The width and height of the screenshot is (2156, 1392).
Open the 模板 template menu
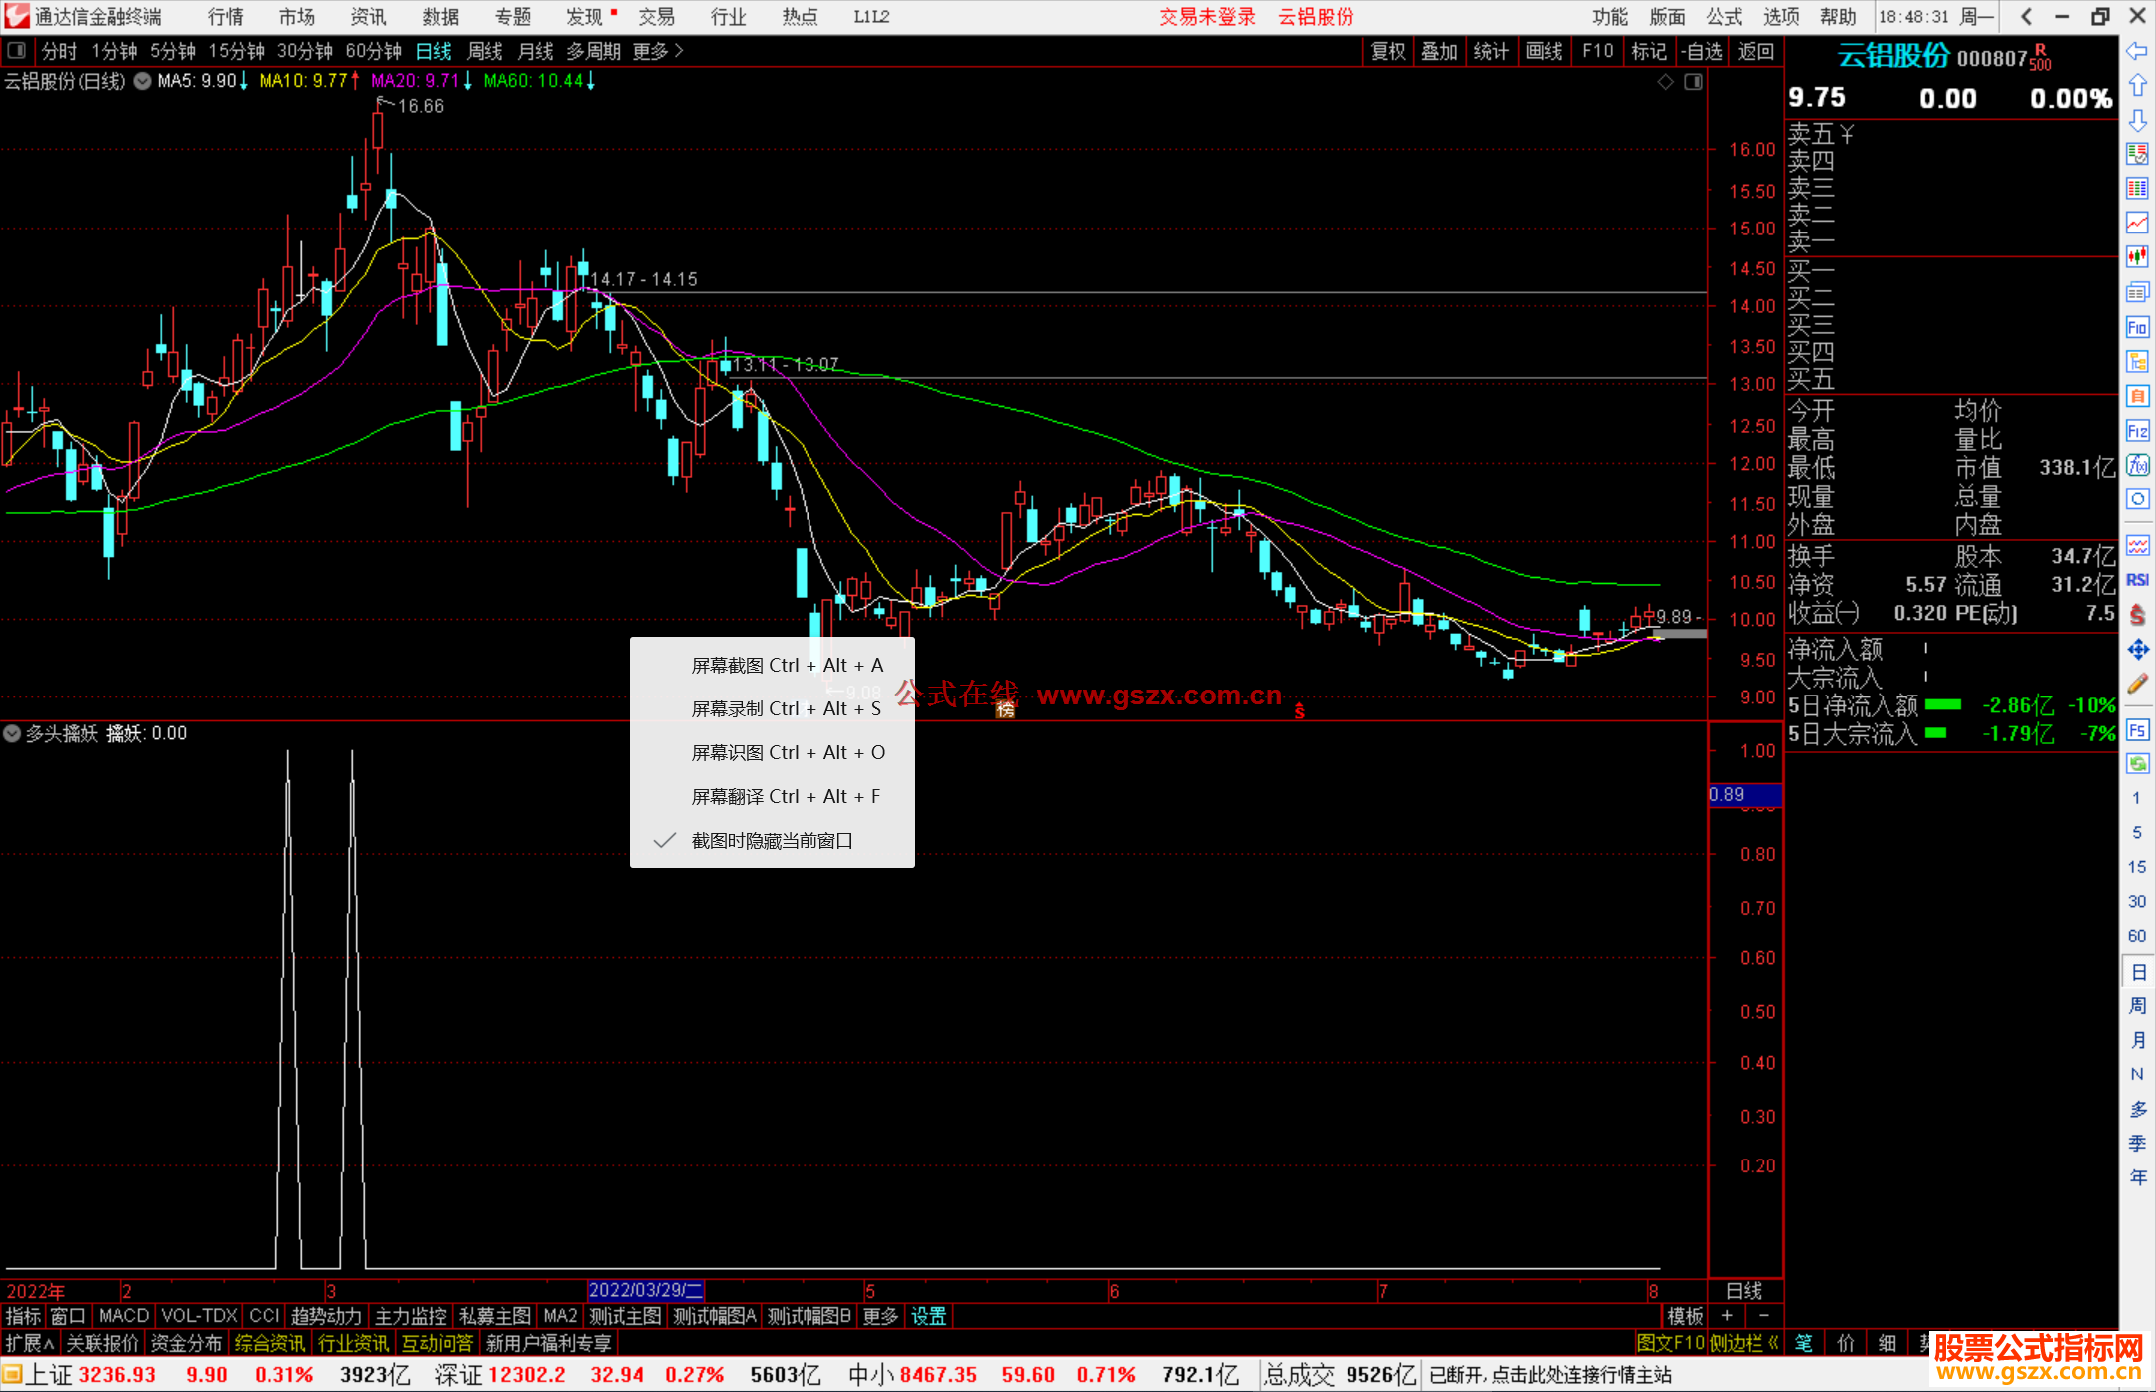click(x=1686, y=1316)
